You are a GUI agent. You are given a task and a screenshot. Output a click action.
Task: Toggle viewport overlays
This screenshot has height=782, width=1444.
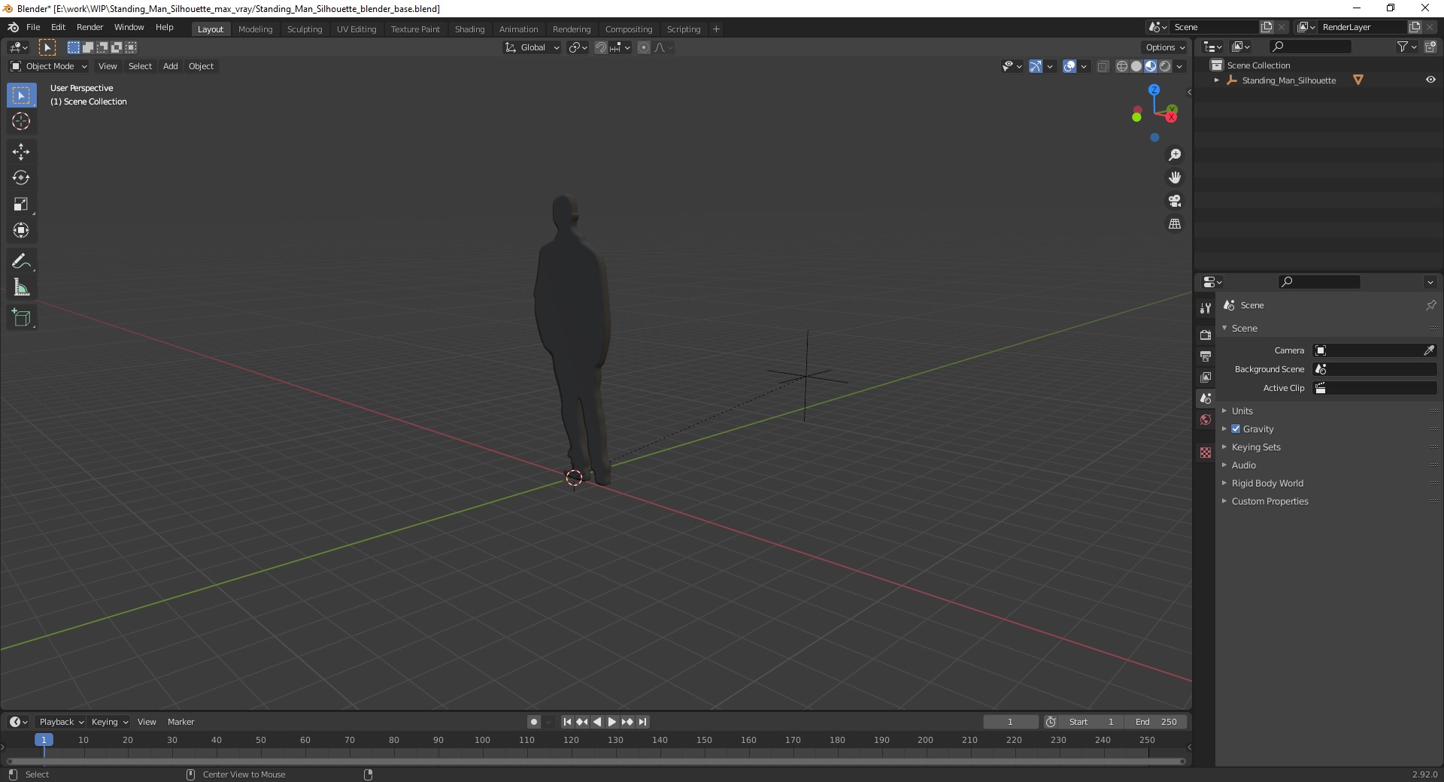1069,66
